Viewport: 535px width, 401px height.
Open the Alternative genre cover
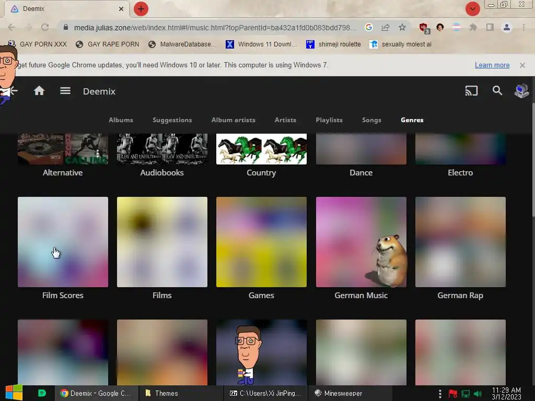coord(63,149)
